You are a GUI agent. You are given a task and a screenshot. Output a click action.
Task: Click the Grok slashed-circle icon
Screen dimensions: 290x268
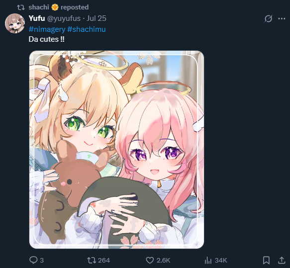tap(268, 18)
